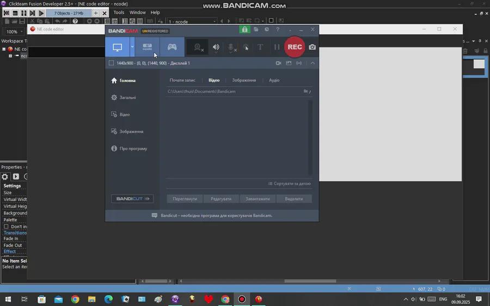This screenshot has height=306, width=490.
Task: Click the green lock icon in Bandicam
Action: (244, 29)
